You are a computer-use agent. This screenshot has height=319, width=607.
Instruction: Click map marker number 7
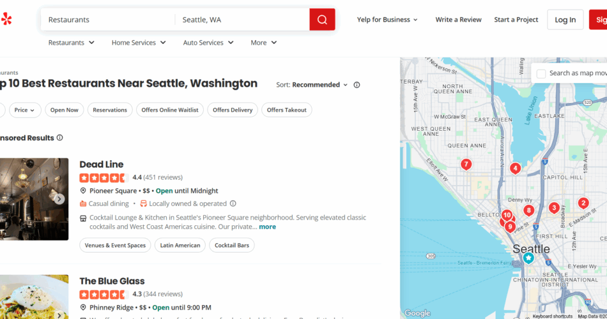(466, 165)
